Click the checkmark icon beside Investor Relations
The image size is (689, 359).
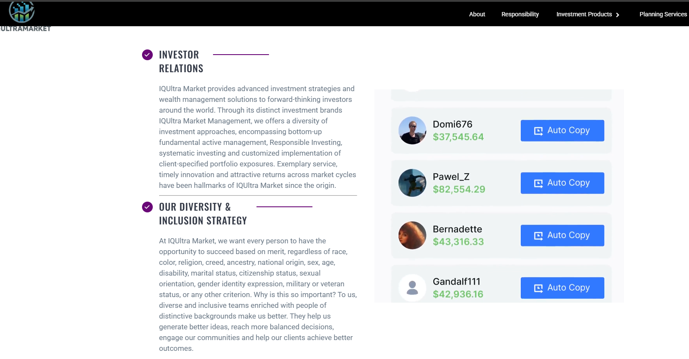click(x=147, y=55)
